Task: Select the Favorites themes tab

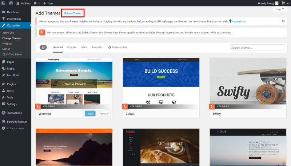Action: pyautogui.click(x=97, y=47)
